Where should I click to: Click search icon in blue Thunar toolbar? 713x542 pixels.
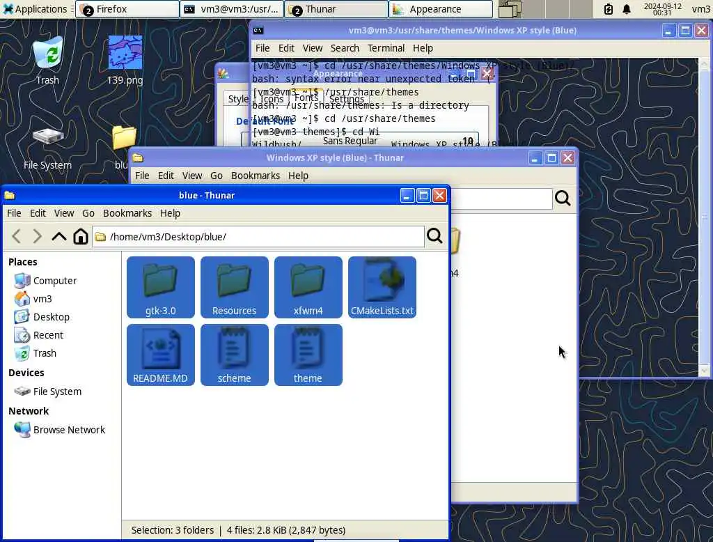(434, 235)
